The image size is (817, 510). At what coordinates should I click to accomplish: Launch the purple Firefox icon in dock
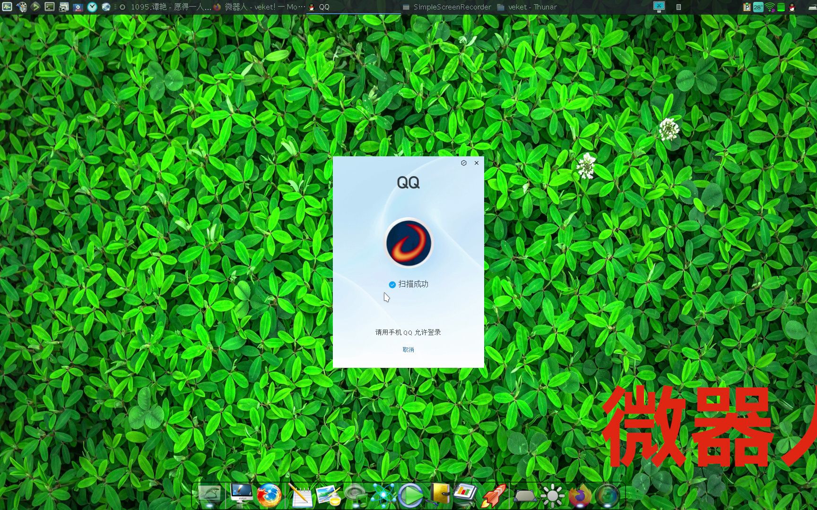580,496
